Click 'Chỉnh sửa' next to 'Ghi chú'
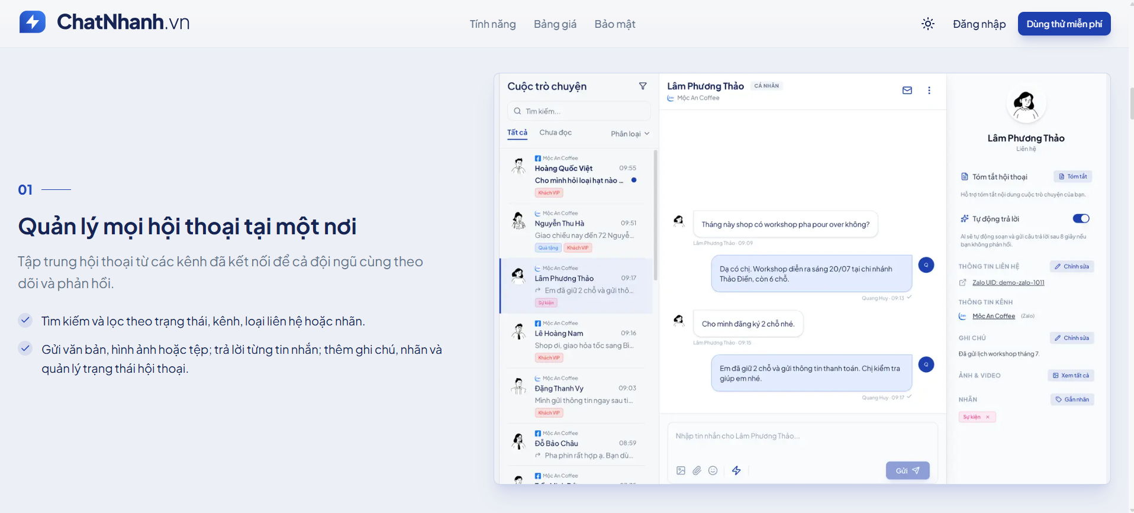This screenshot has height=513, width=1134. [x=1072, y=338]
